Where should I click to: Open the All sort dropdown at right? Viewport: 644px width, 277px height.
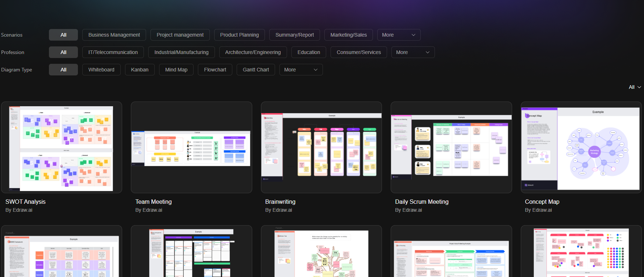[635, 87]
